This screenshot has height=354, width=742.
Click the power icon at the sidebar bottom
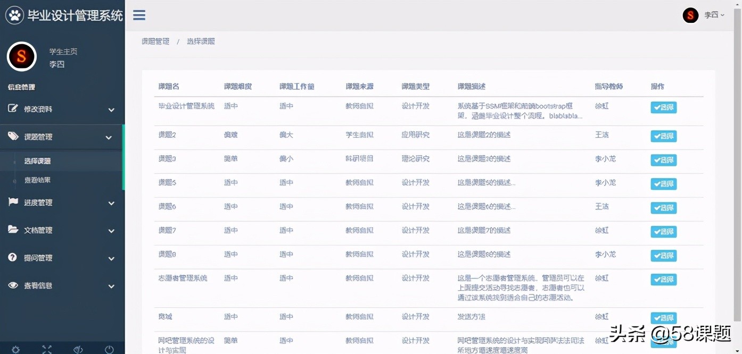(x=109, y=349)
